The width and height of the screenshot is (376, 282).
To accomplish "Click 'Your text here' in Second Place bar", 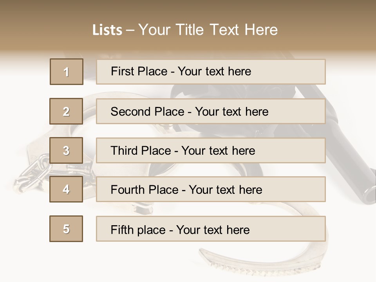I will pos(231,112).
